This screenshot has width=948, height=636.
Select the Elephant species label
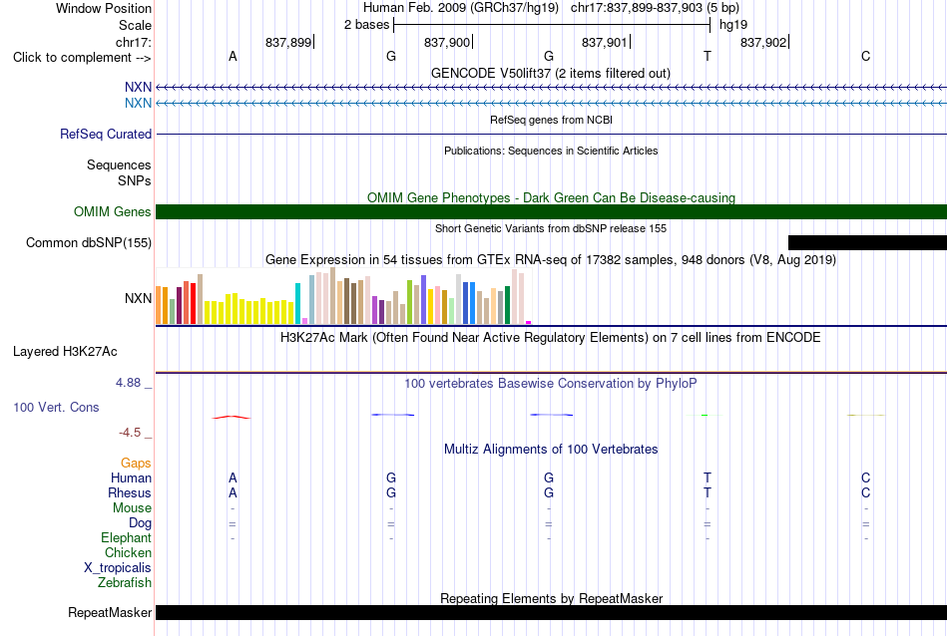(127, 537)
